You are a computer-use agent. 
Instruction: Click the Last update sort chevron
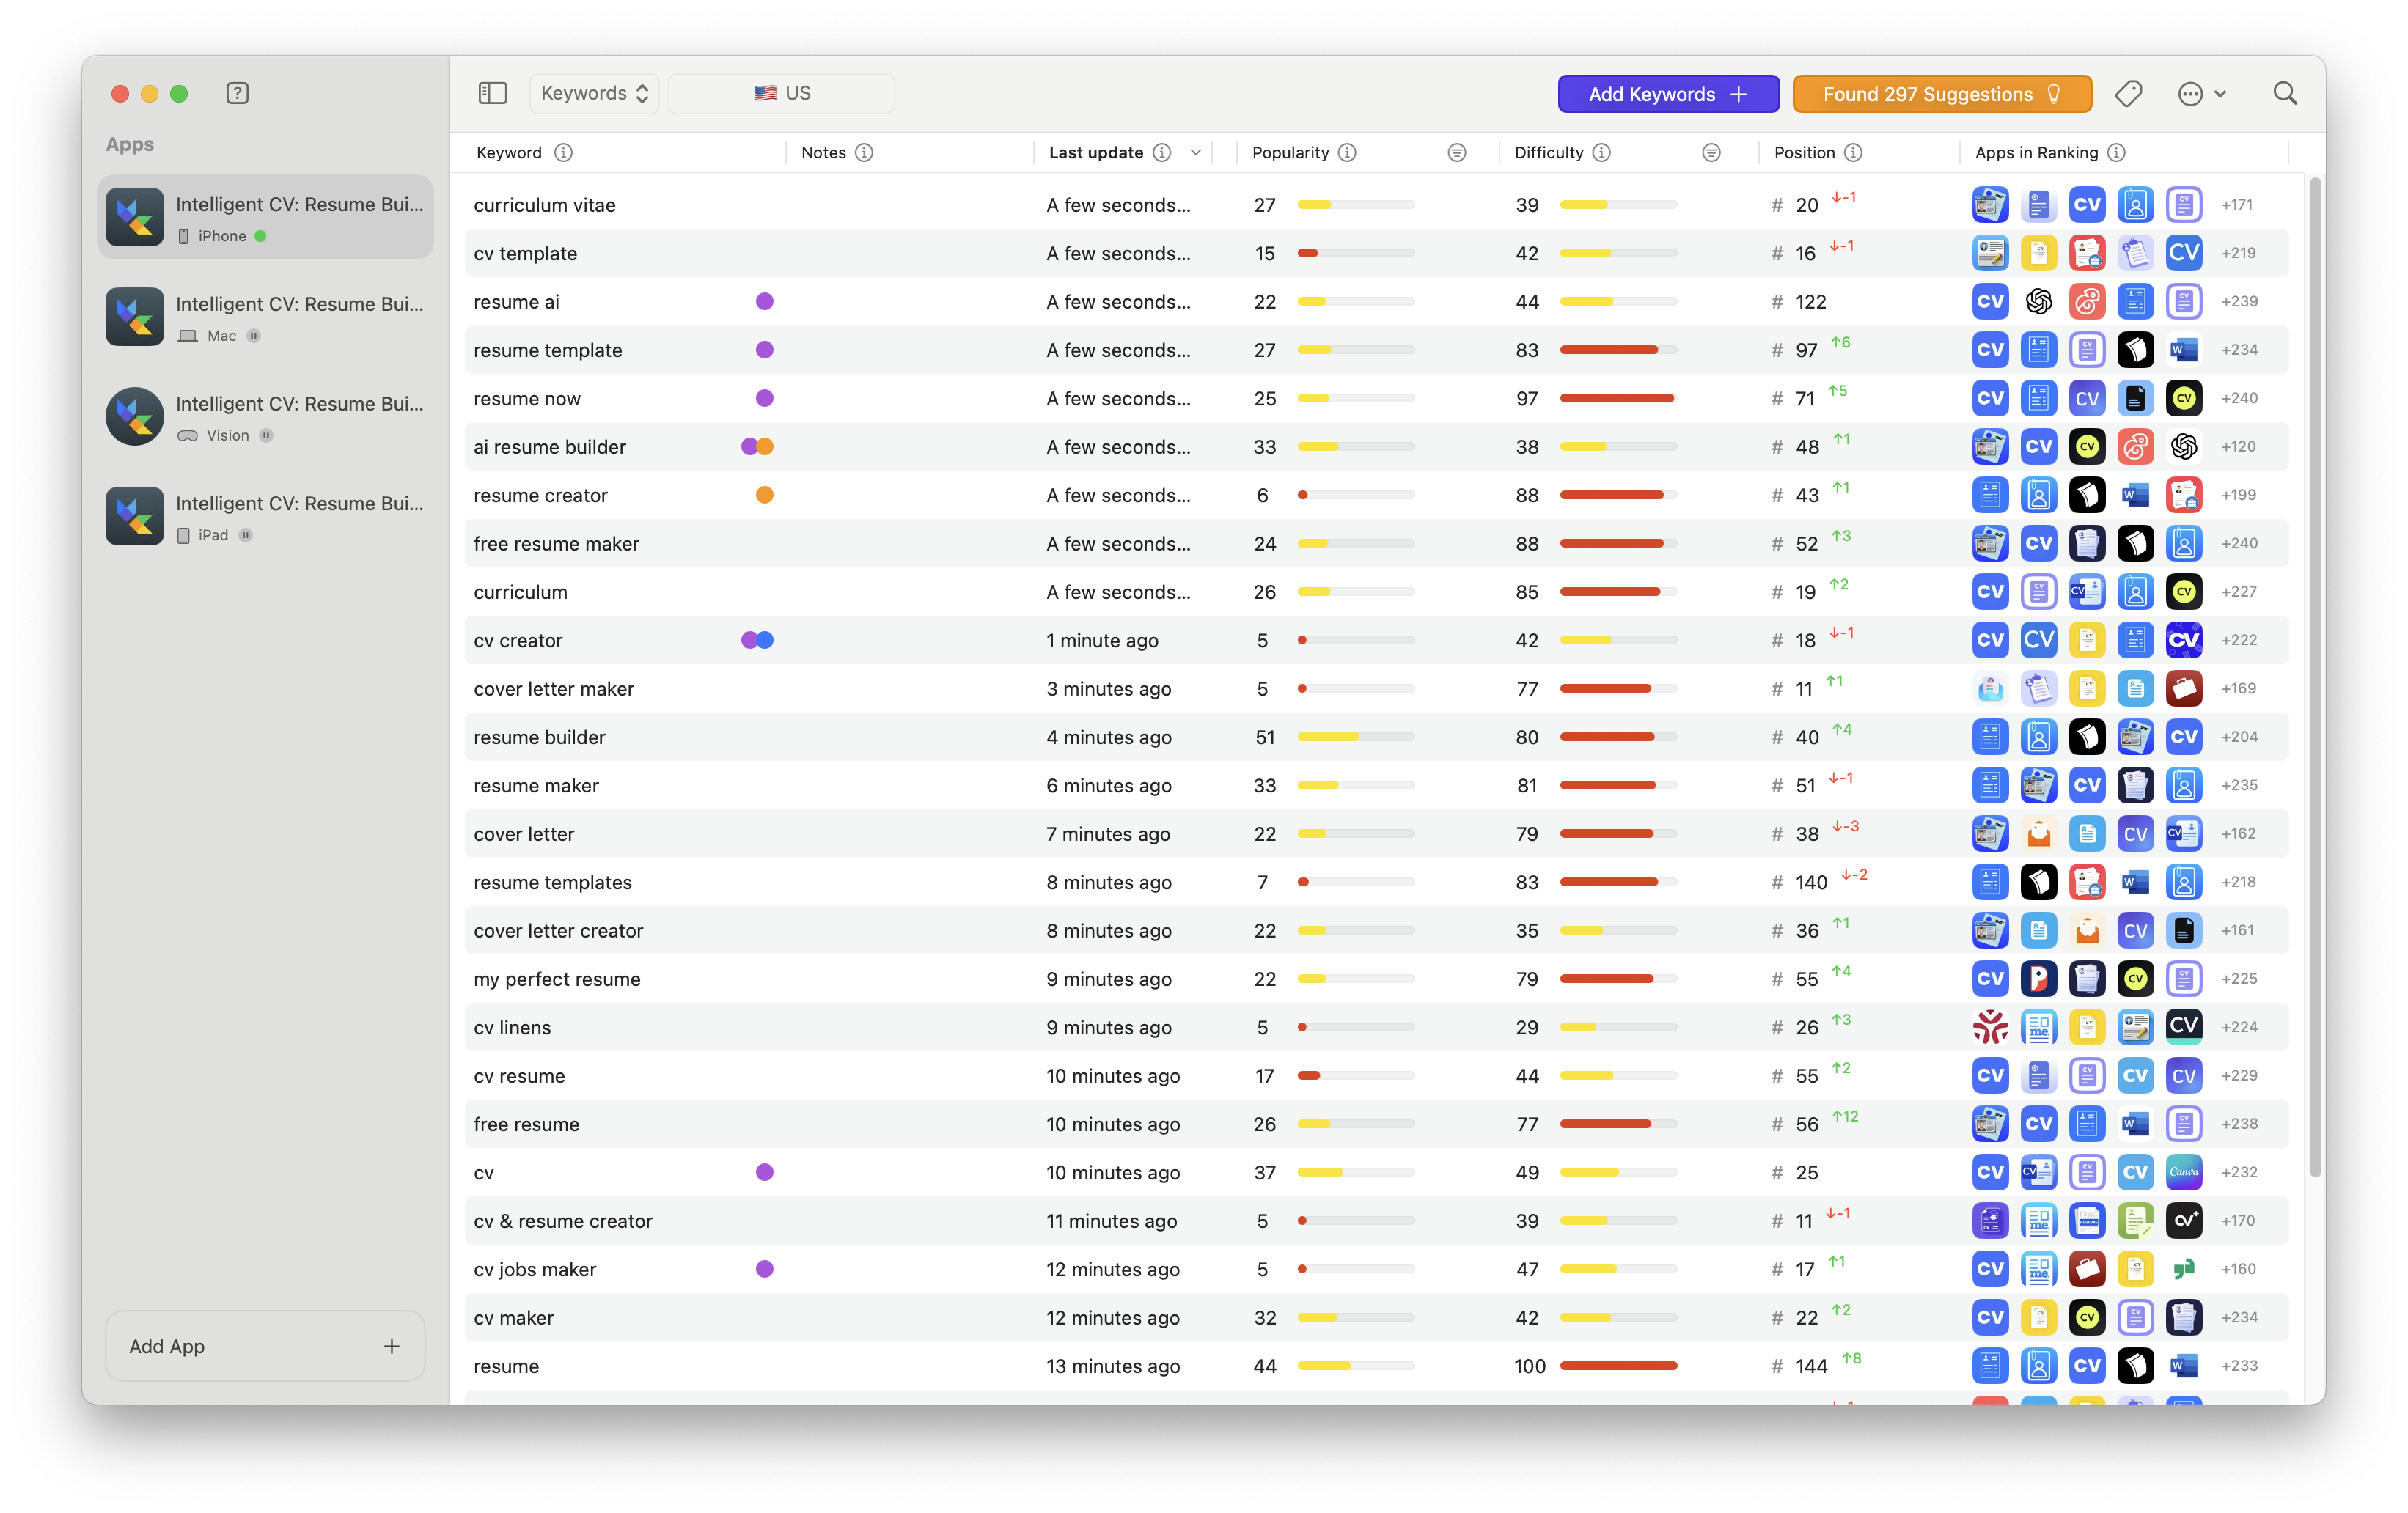click(x=1195, y=153)
